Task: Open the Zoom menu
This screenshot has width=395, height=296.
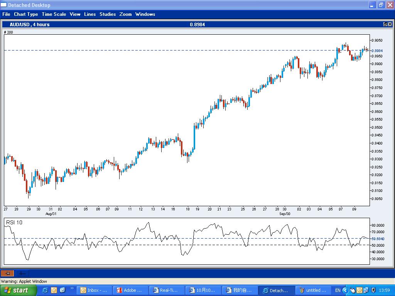Action: point(125,14)
